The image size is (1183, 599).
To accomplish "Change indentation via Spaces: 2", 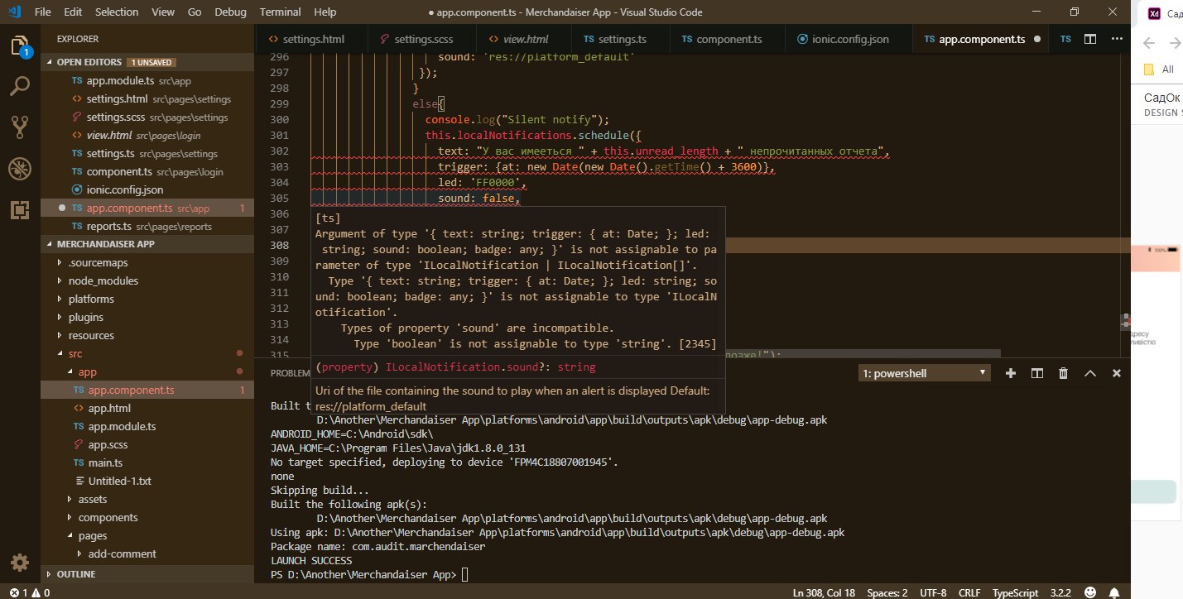I will tap(887, 592).
